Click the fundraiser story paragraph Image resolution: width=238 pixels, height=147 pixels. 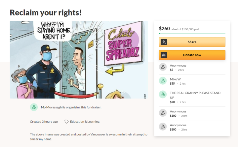click(89, 136)
